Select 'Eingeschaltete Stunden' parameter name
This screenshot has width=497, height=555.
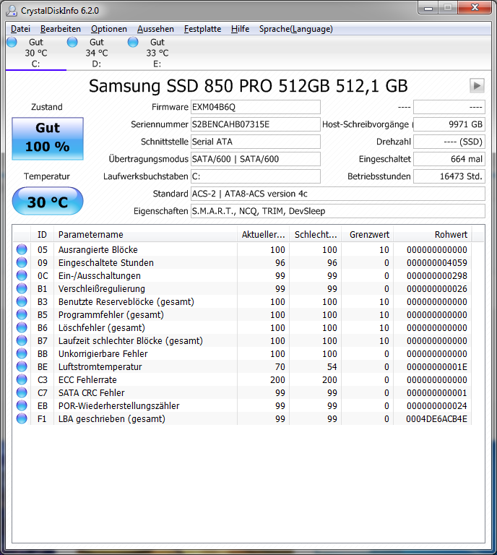click(106, 262)
